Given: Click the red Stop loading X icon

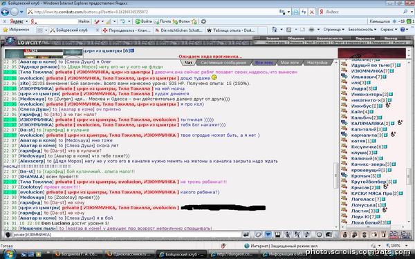Looking at the screenshot, I should (312, 12).
